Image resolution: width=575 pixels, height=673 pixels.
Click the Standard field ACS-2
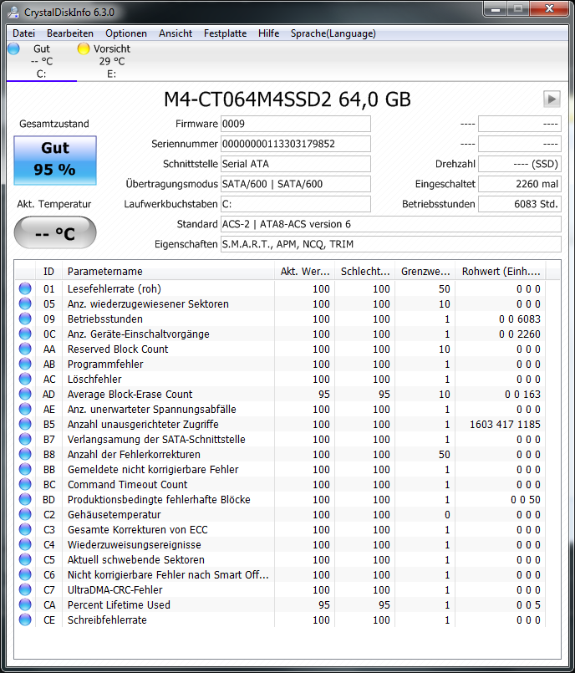(x=391, y=224)
